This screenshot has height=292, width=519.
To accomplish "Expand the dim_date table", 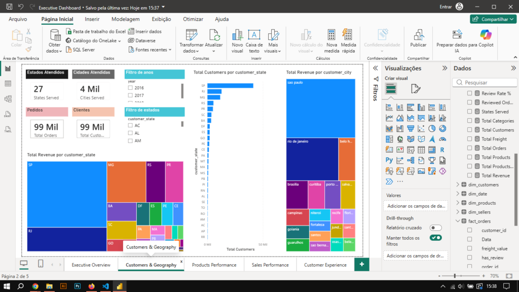I will (x=458, y=194).
